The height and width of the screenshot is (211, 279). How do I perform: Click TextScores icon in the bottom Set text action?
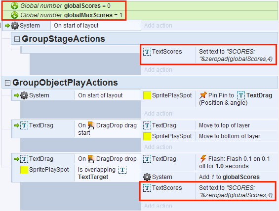[x=147, y=188]
